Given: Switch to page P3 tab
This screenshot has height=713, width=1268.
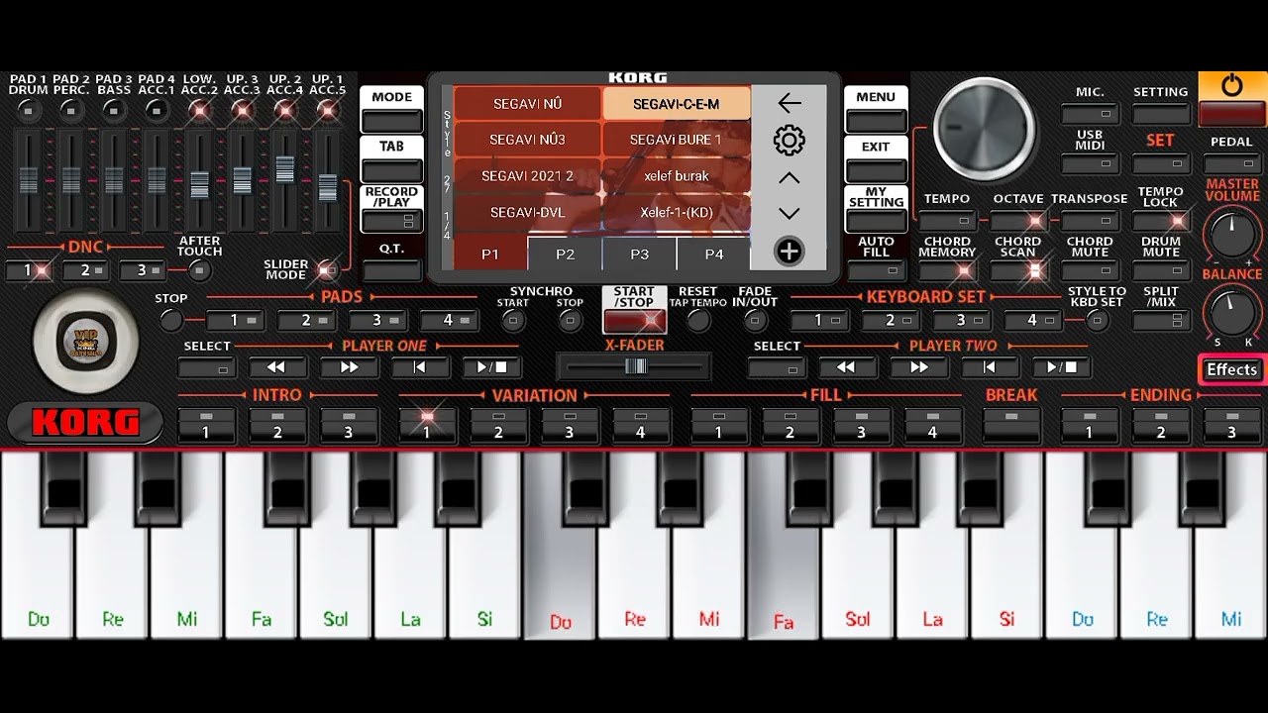Looking at the screenshot, I should (640, 254).
